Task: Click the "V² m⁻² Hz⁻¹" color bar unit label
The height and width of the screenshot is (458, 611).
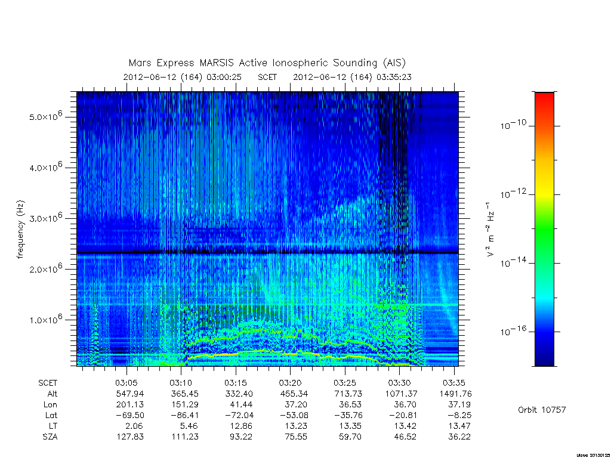Action: [x=490, y=230]
